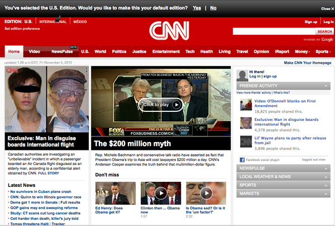This screenshot has height=226, width=335.
Task: Select the Home tab
Action: click(x=14, y=51)
